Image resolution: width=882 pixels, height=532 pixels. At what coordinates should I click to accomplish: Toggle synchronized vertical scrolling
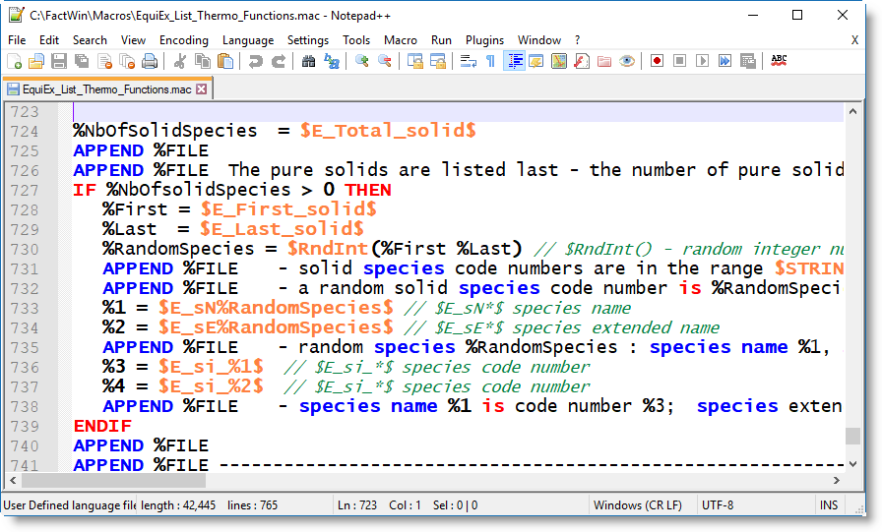coord(415,61)
